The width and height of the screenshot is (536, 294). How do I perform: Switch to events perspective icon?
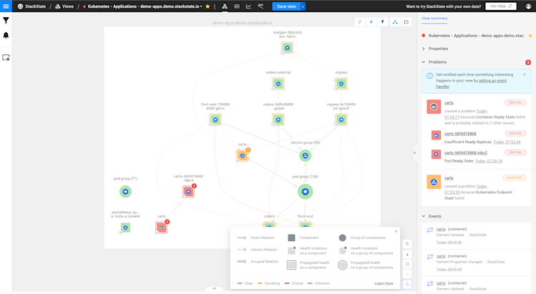click(237, 6)
